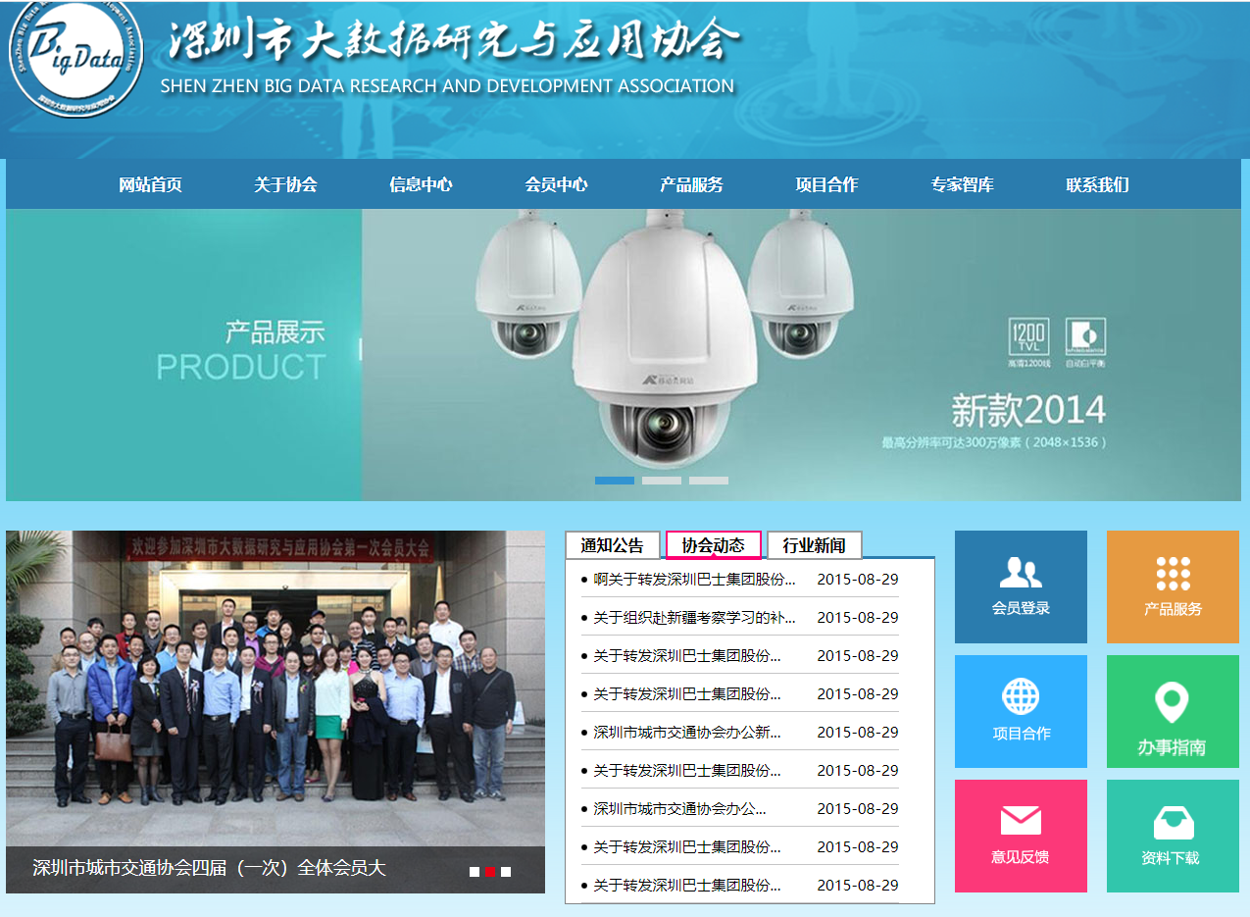Select the red photo slideshow dot
The width and height of the screenshot is (1250, 917).
pyautogui.click(x=489, y=870)
